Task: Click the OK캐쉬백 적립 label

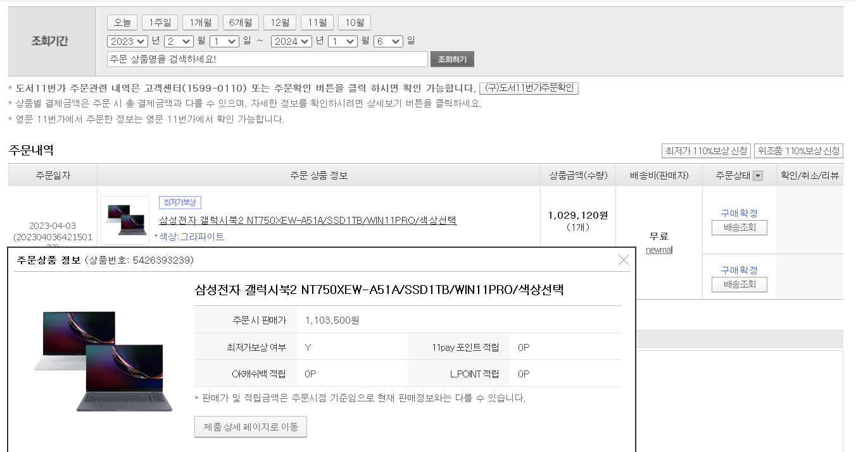Action: pyautogui.click(x=259, y=374)
